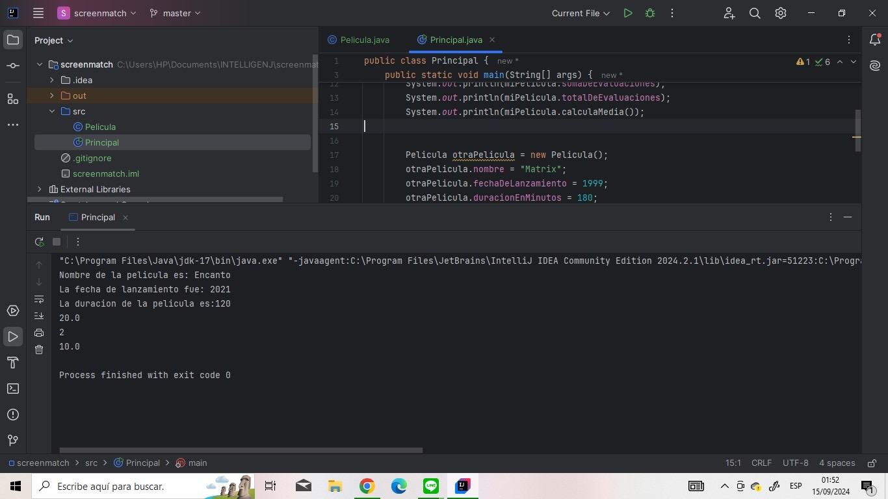Open Run panel options menu
This screenshot has width=888, height=499.
830,217
